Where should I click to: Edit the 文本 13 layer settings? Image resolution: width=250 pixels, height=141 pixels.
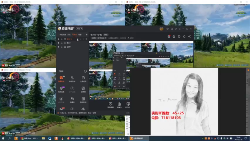pos(77,39)
